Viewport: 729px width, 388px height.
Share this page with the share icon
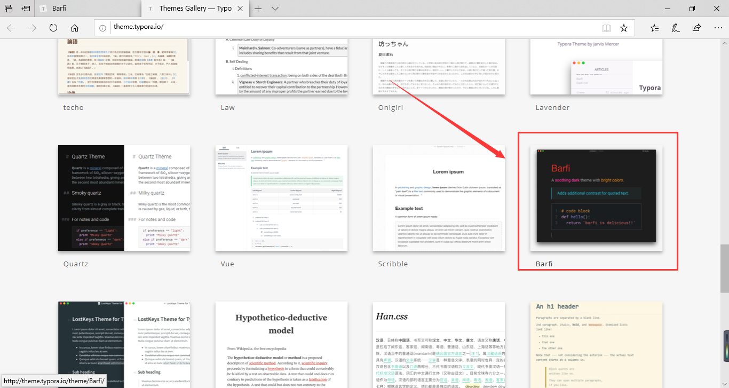coord(696,28)
